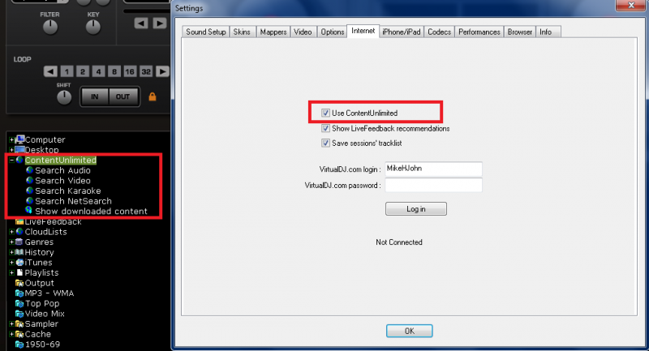Switch to the Browser tab
This screenshot has height=351, width=649.
point(520,32)
